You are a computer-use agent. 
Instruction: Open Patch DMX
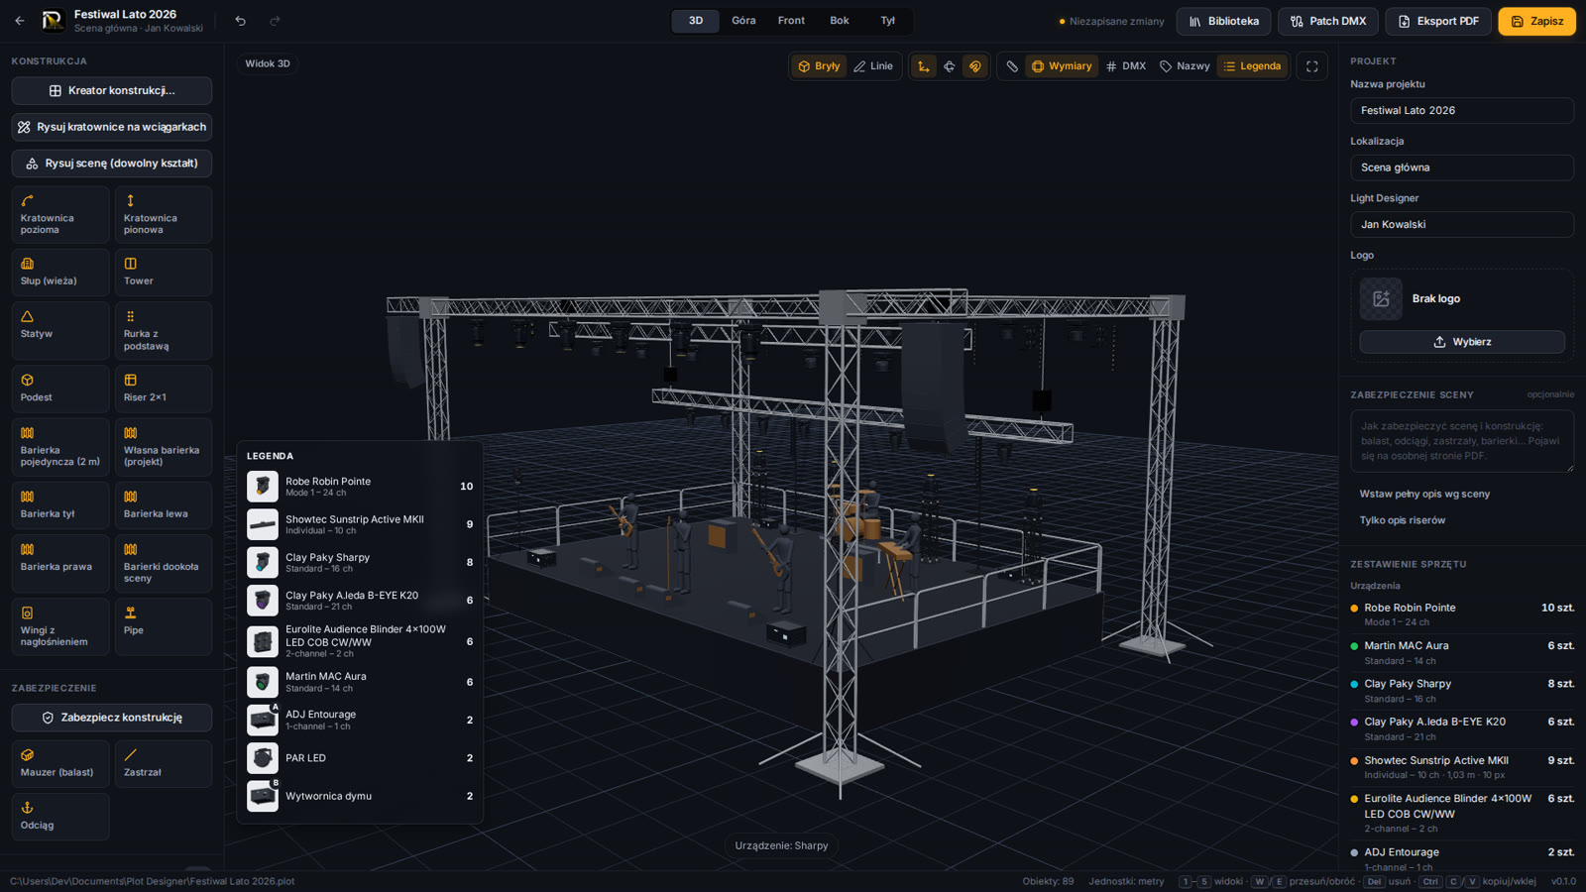point(1328,21)
